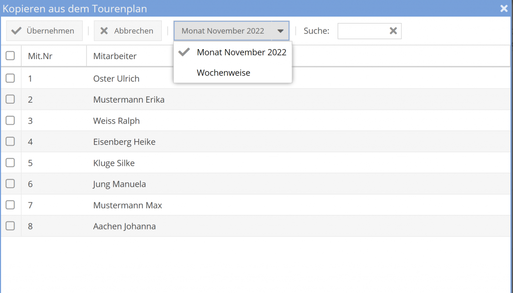This screenshot has width=513, height=293.
Task: Close the Kopieren aus dem Tourenplan dialog
Action: (503, 8)
